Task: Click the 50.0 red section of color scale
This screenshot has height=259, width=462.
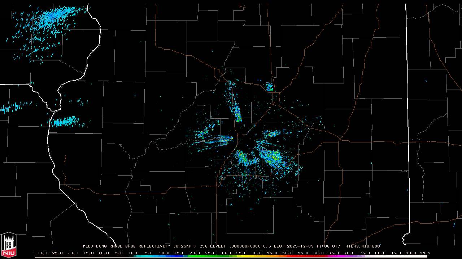Action: 288,256
